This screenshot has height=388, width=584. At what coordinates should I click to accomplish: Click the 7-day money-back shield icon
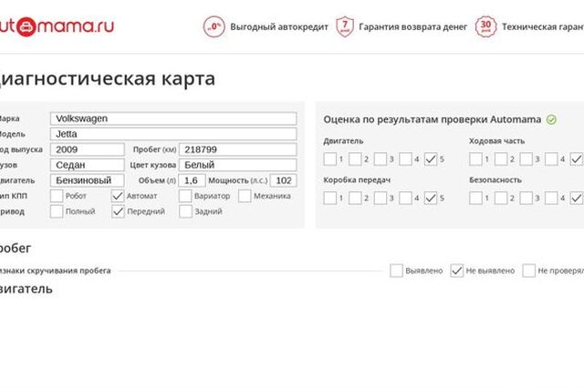click(345, 26)
